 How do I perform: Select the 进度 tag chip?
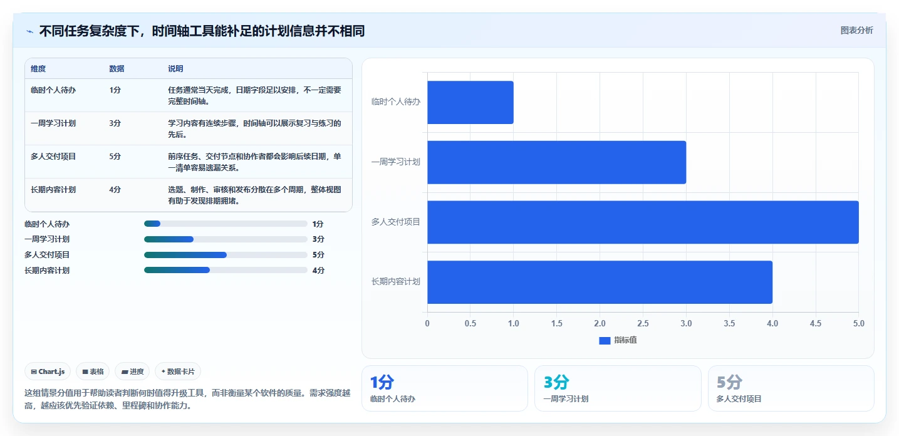click(132, 371)
